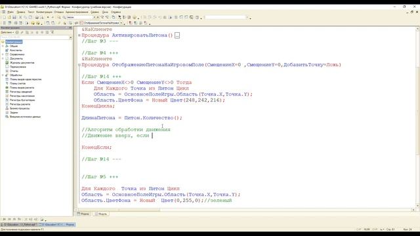Switch to the Форма tab
Screen dimensions: 420x236
(83, 214)
